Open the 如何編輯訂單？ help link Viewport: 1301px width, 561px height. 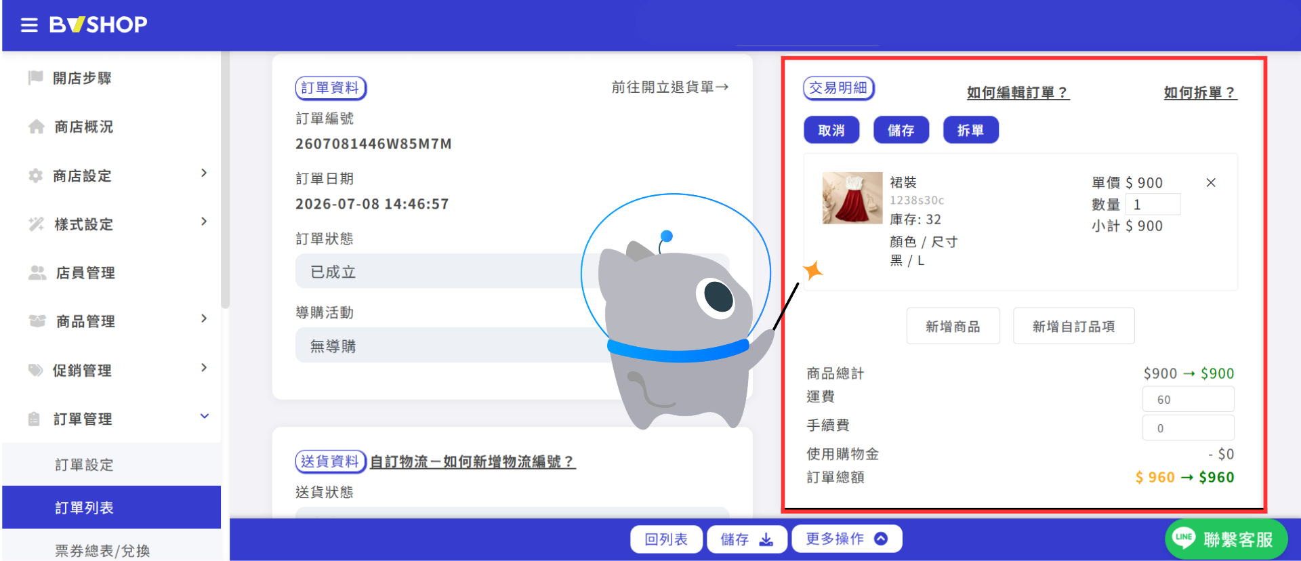click(1018, 93)
